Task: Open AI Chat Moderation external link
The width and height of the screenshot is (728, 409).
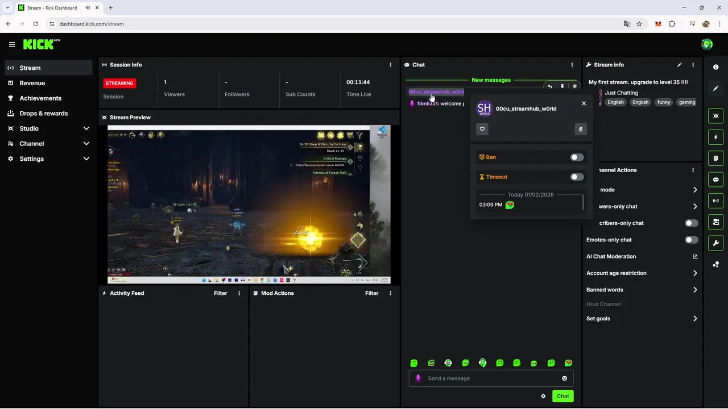Action: pos(695,256)
